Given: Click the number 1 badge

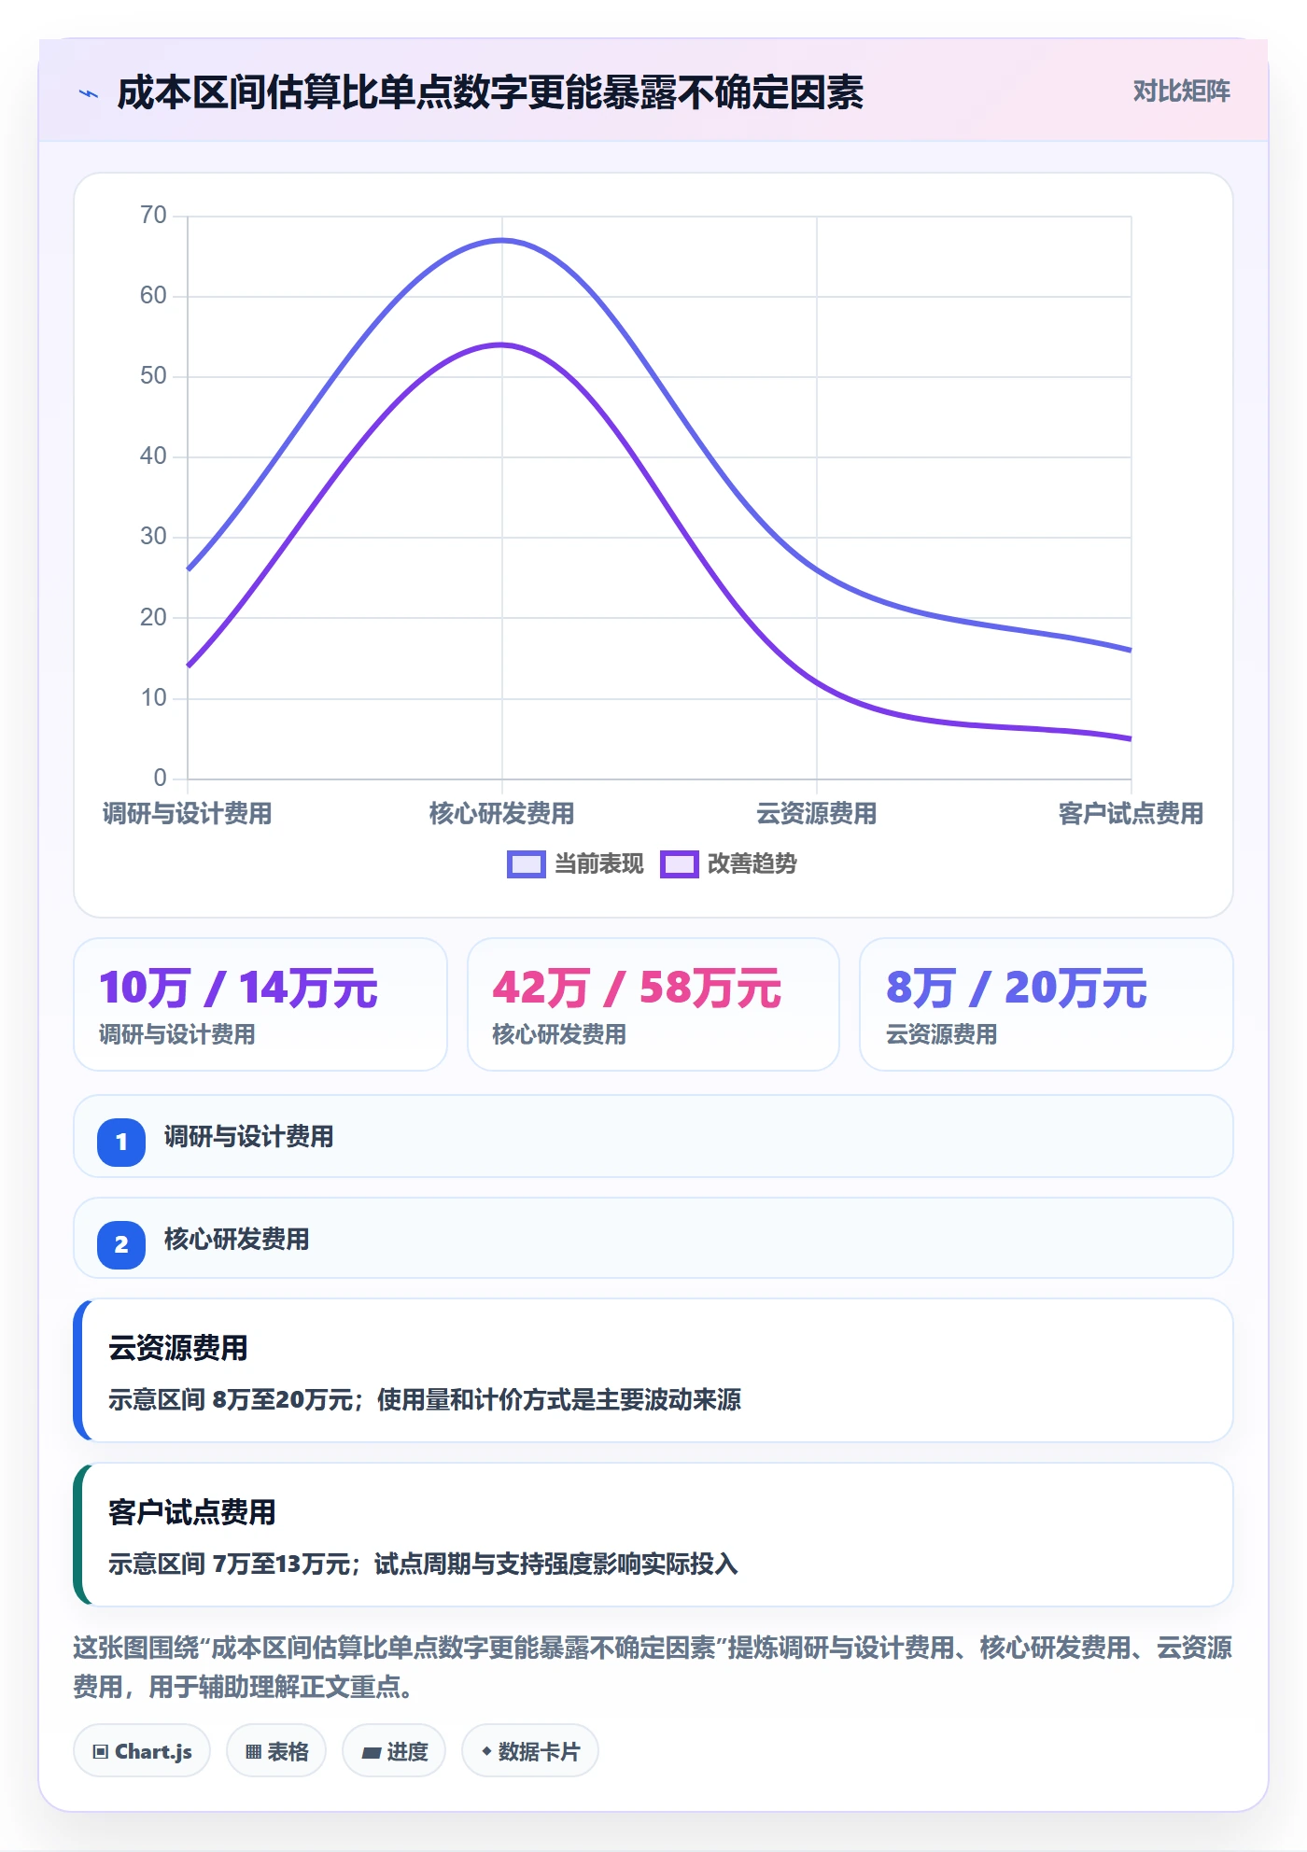Looking at the screenshot, I should [x=121, y=1142].
